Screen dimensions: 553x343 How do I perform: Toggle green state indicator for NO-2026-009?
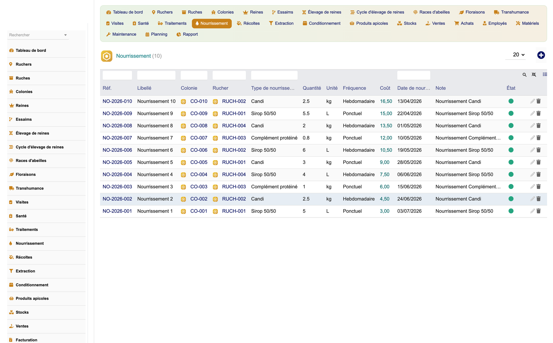[511, 113]
